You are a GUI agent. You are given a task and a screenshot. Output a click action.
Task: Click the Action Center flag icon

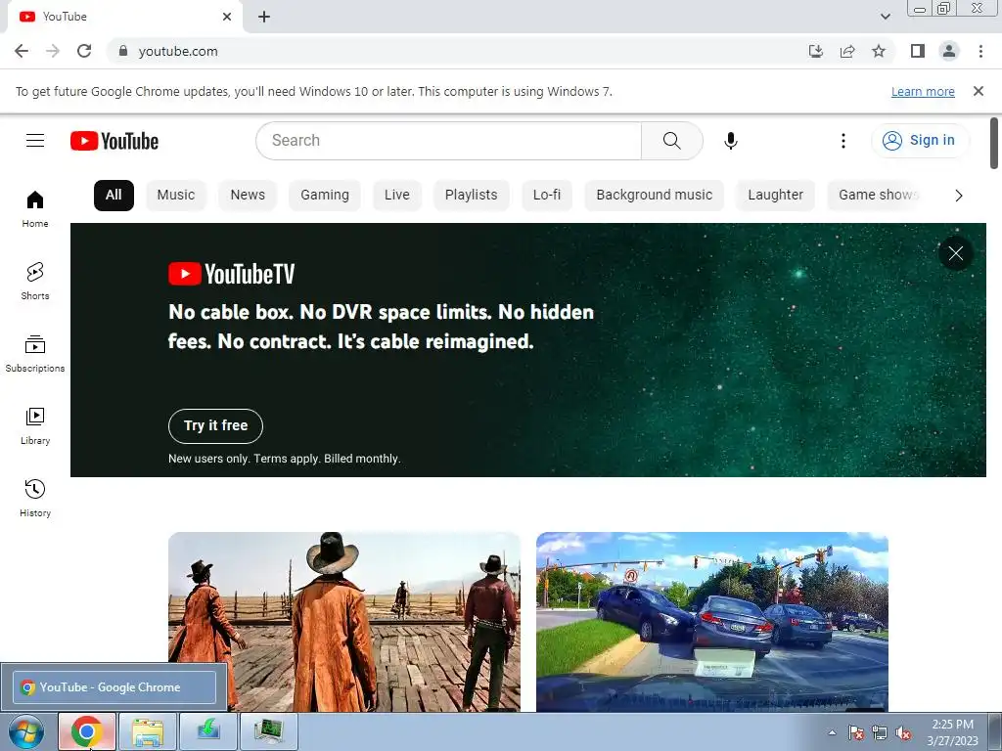(855, 733)
